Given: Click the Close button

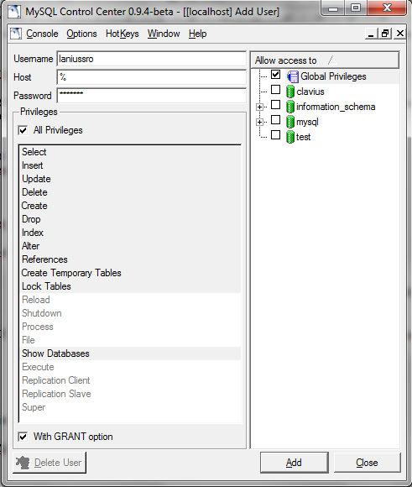Looking at the screenshot, I should (367, 463).
